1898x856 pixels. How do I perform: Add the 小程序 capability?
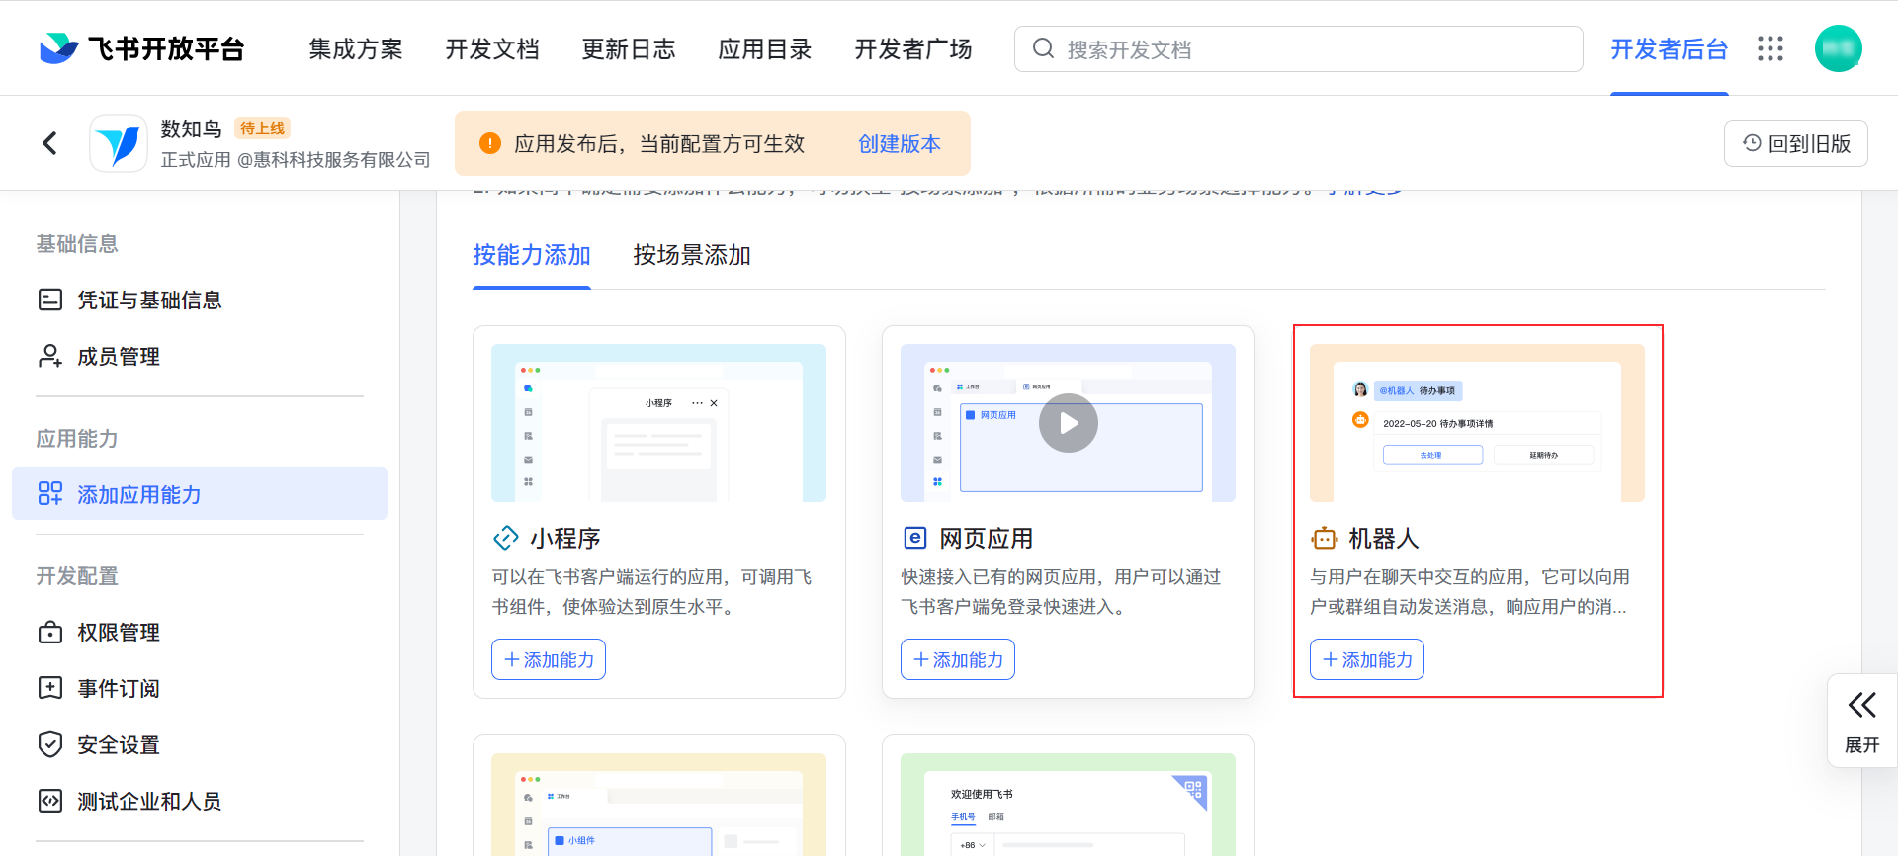(x=549, y=659)
